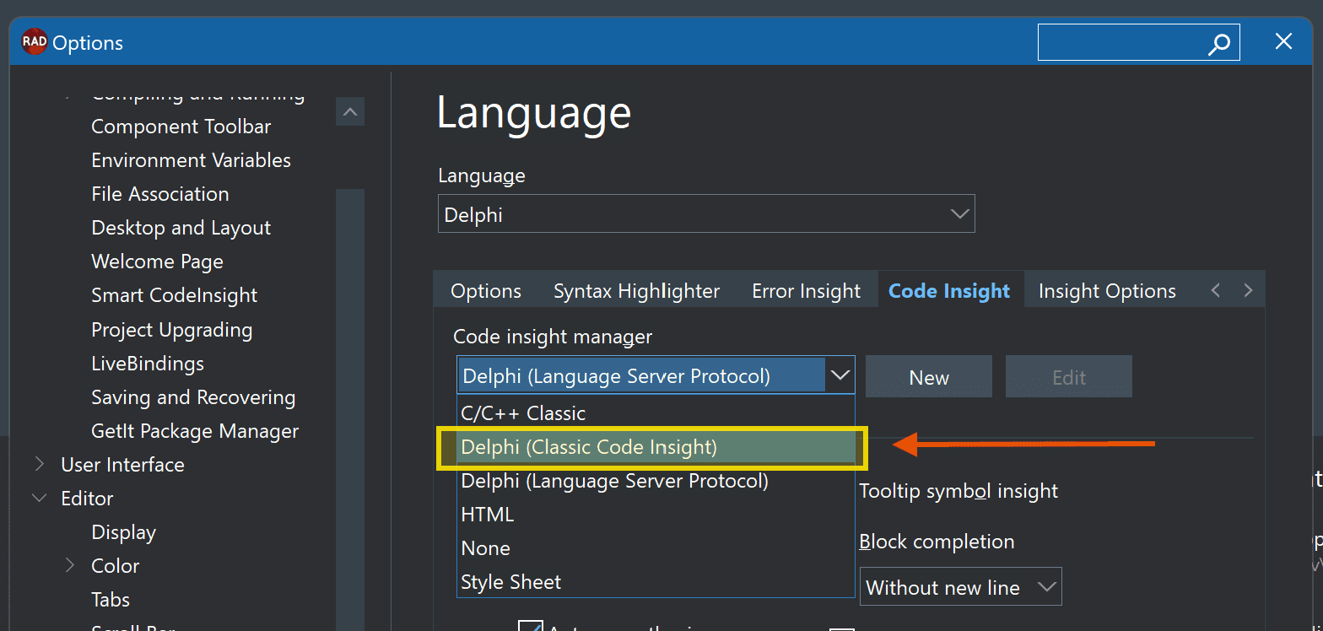Select the Editor tree item

(88, 499)
